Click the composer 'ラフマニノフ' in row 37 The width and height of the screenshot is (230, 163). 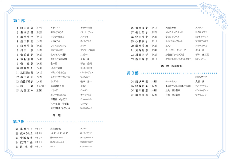(x=201, y=95)
